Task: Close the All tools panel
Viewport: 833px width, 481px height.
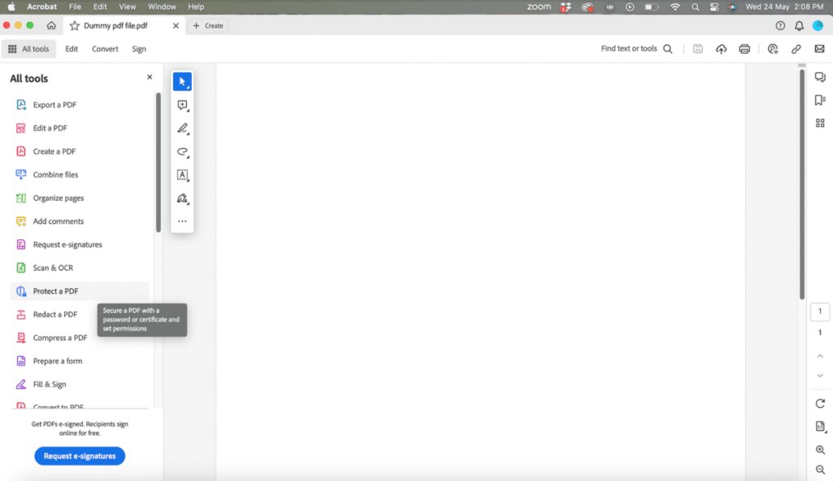Action: (149, 77)
